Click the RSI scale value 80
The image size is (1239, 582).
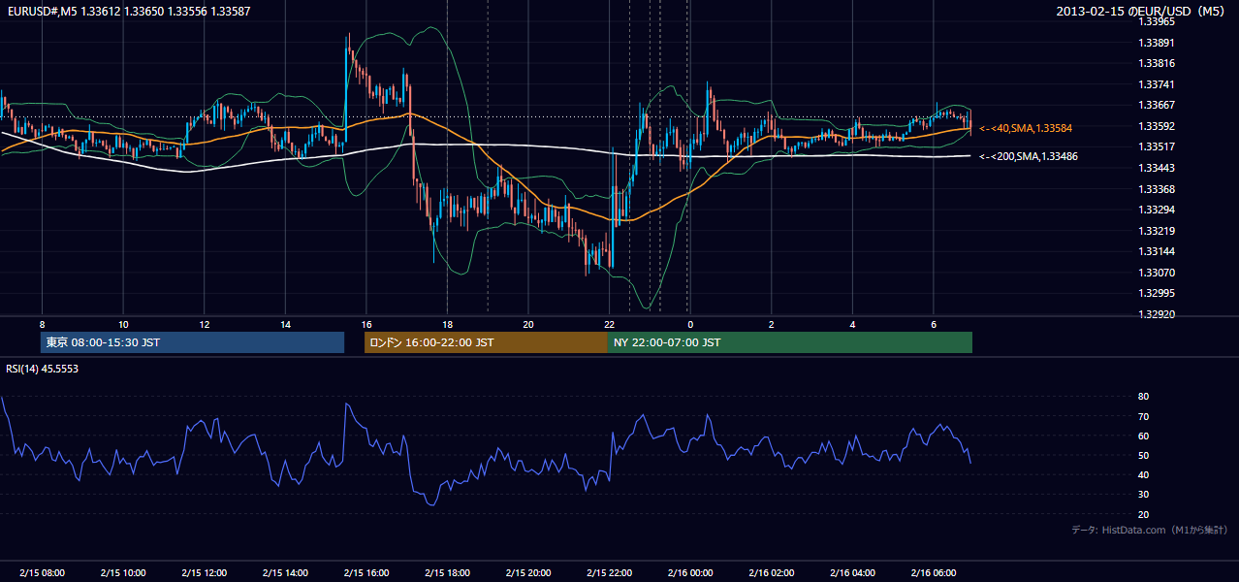[x=1143, y=397]
